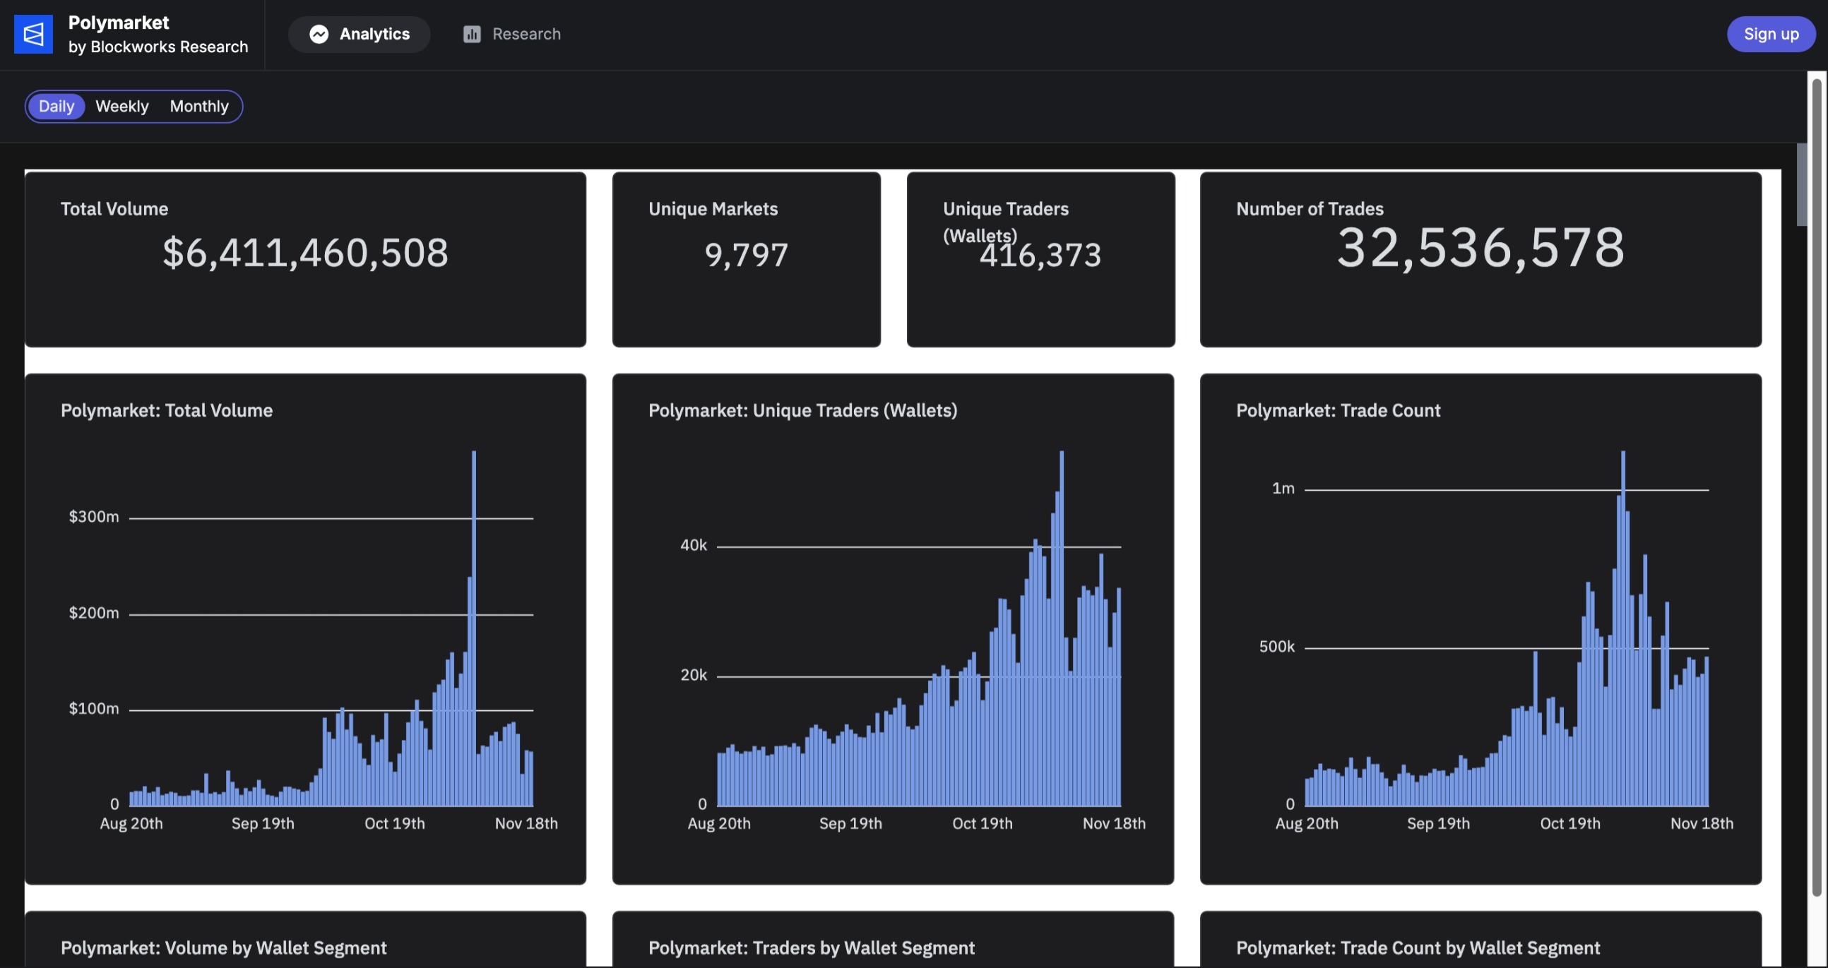This screenshot has width=1828, height=968.
Task: Click the Number of Trades card label
Action: 1310,209
